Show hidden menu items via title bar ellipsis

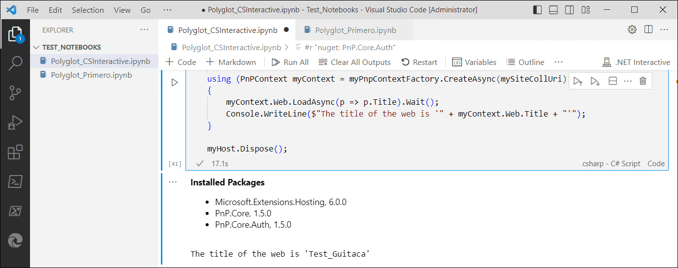[x=167, y=10]
